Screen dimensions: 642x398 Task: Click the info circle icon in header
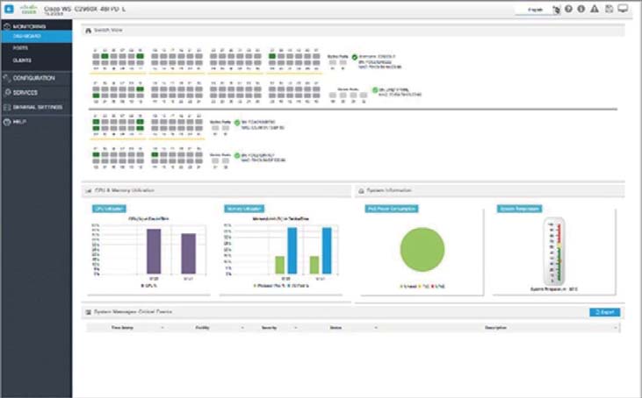[581, 10]
